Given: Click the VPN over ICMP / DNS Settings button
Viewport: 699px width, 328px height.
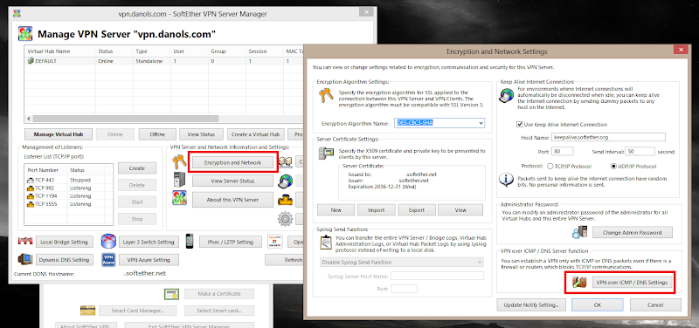Looking at the screenshot, I should point(632,283).
